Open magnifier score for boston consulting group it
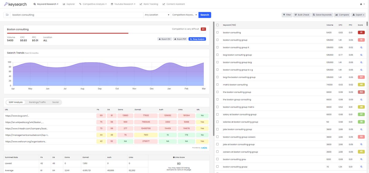 pyautogui.click(x=361, y=48)
